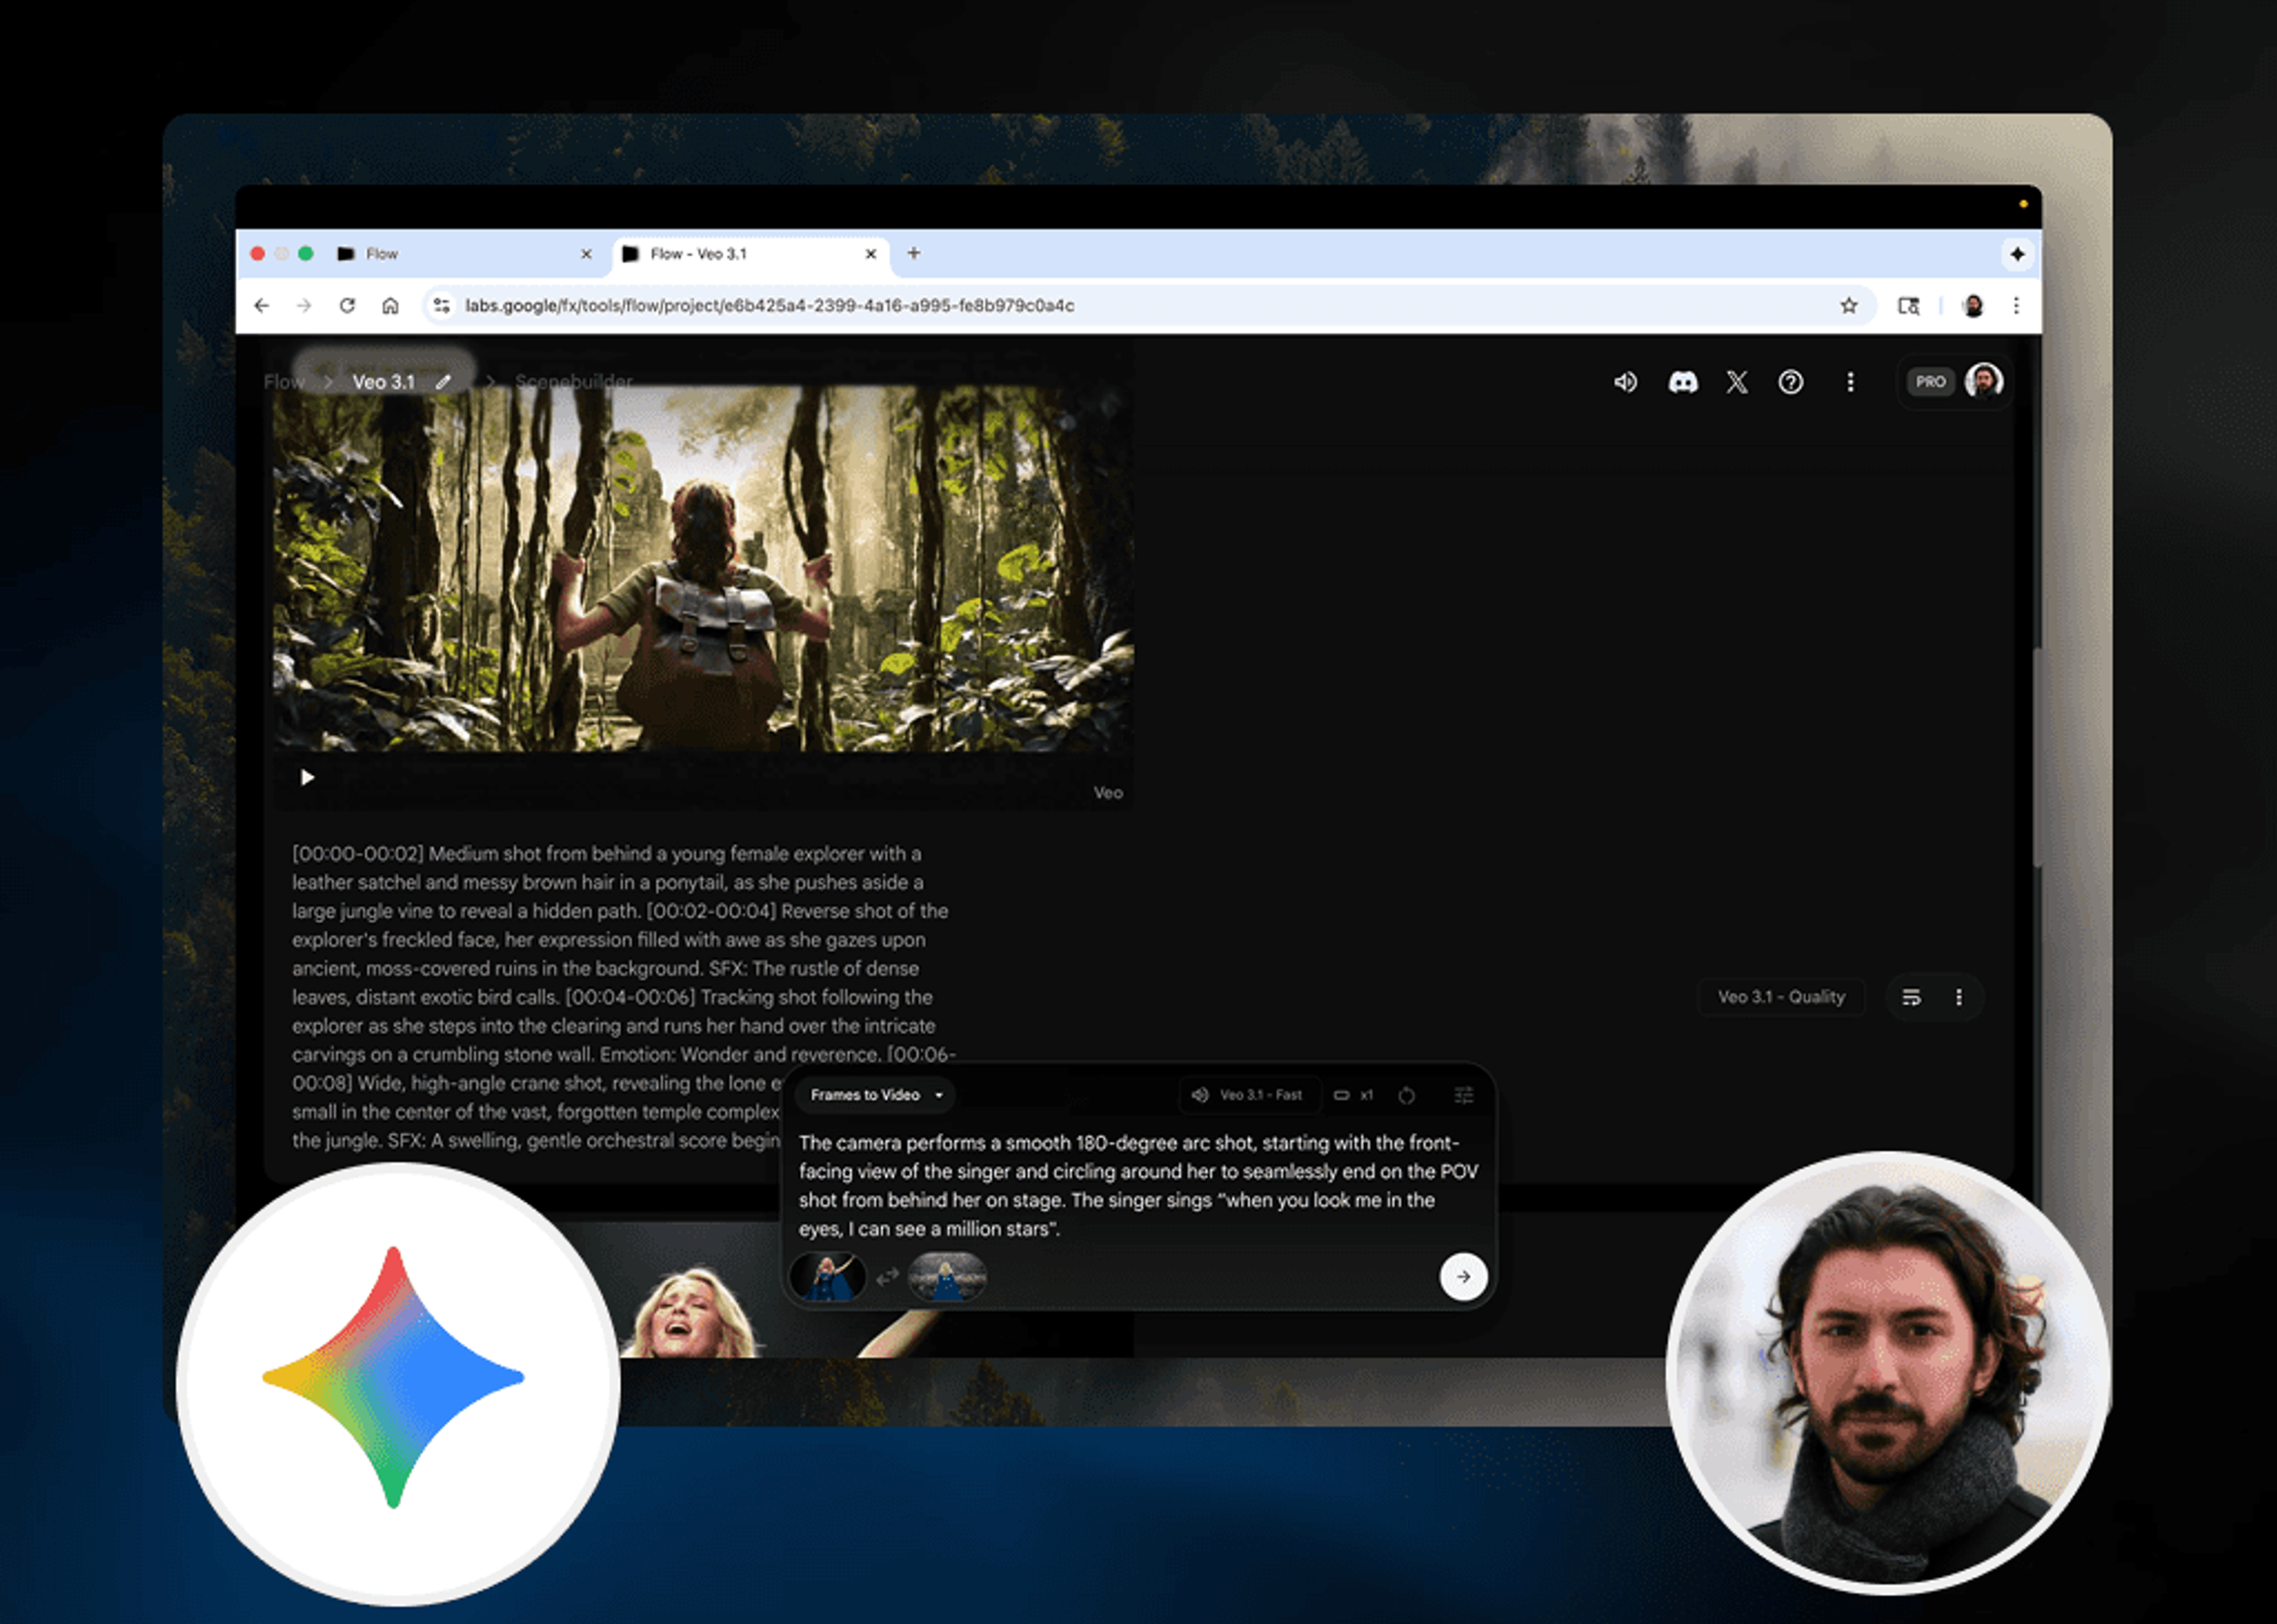
Task: Bookmark this page with star icon
Action: [1849, 305]
